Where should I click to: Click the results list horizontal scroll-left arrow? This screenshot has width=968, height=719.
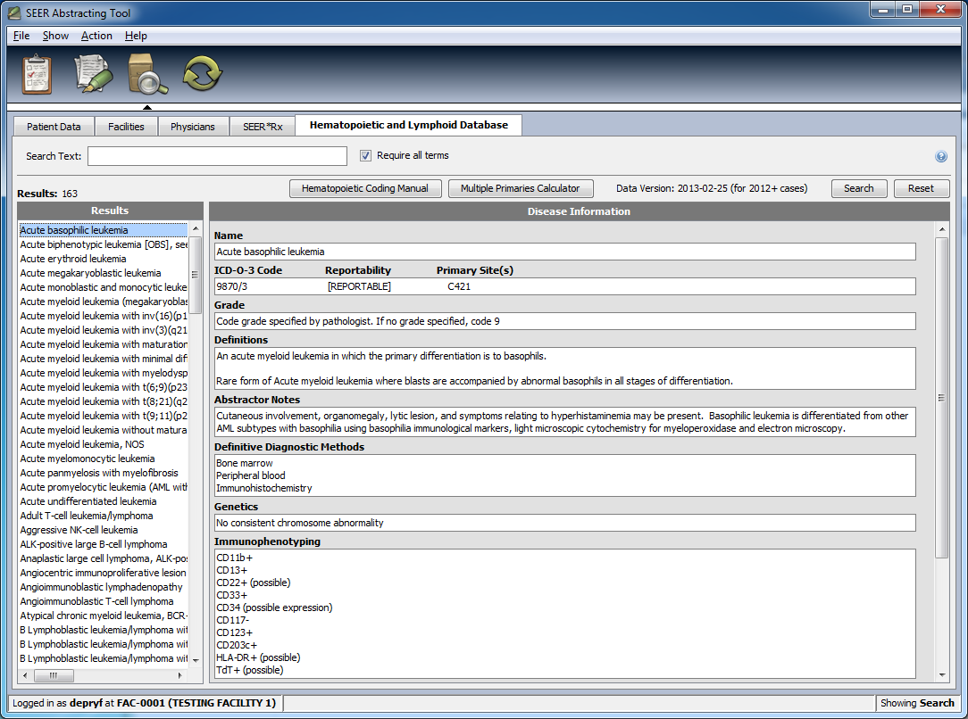25,675
